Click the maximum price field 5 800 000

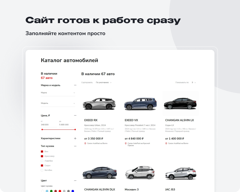pos(67,125)
